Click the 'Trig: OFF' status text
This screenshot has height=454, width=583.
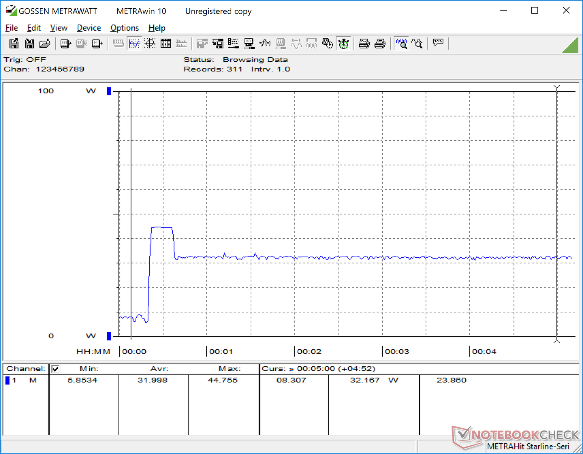click(25, 60)
